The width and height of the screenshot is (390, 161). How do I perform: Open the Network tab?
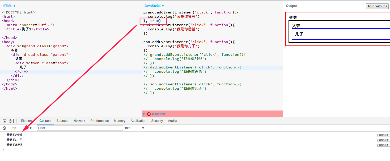tap(79, 121)
